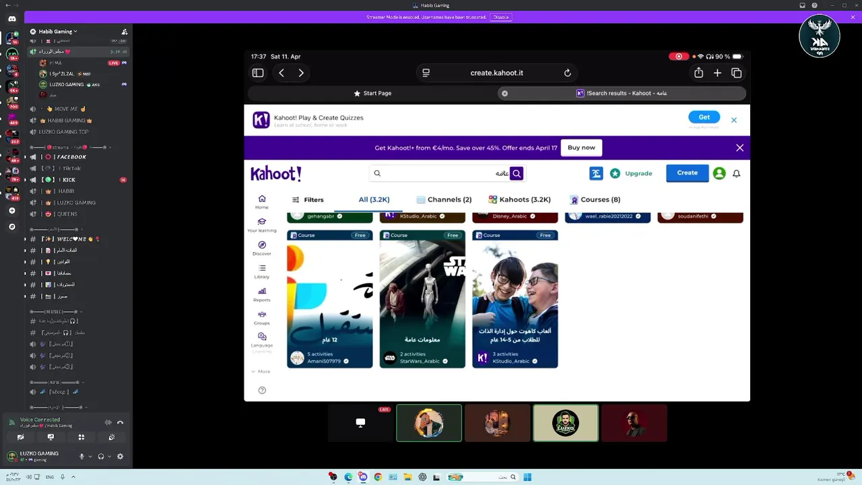Open Habib Gaming server dropdown
Viewport: 862px width, 485px height.
(x=57, y=32)
